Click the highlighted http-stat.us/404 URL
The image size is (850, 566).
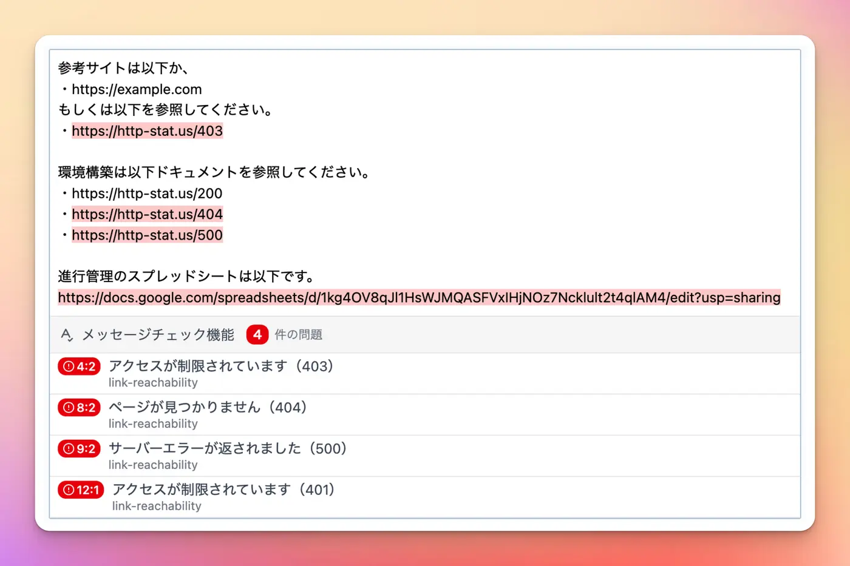point(147,214)
